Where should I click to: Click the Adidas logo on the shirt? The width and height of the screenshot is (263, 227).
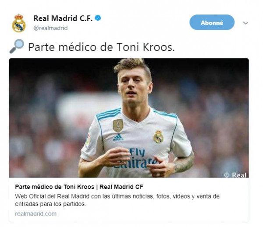tap(118, 138)
